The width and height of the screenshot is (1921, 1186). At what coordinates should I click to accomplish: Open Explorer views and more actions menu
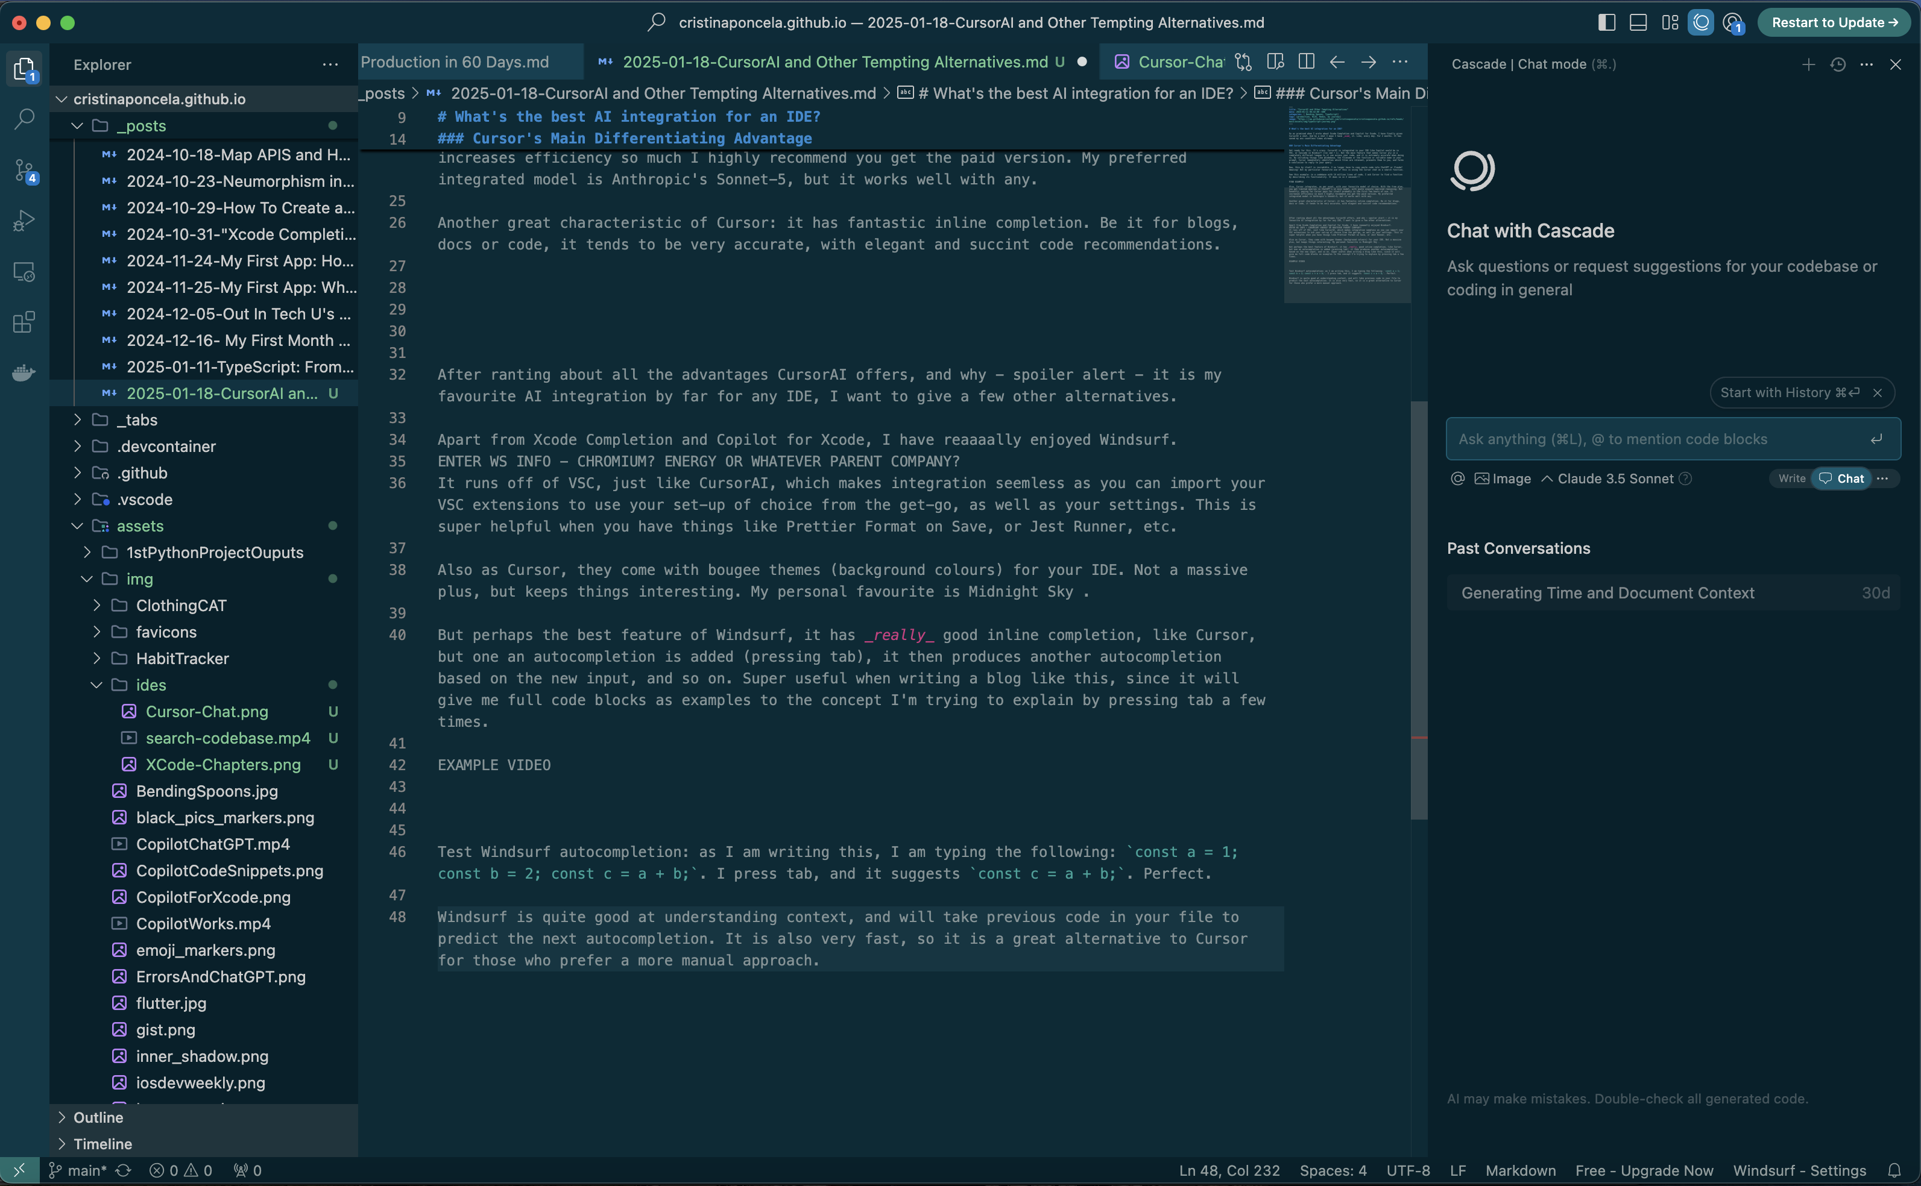click(330, 64)
